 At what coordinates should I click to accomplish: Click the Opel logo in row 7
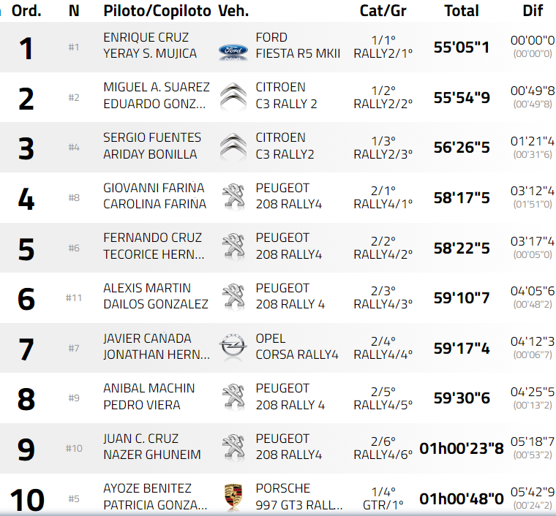233,346
